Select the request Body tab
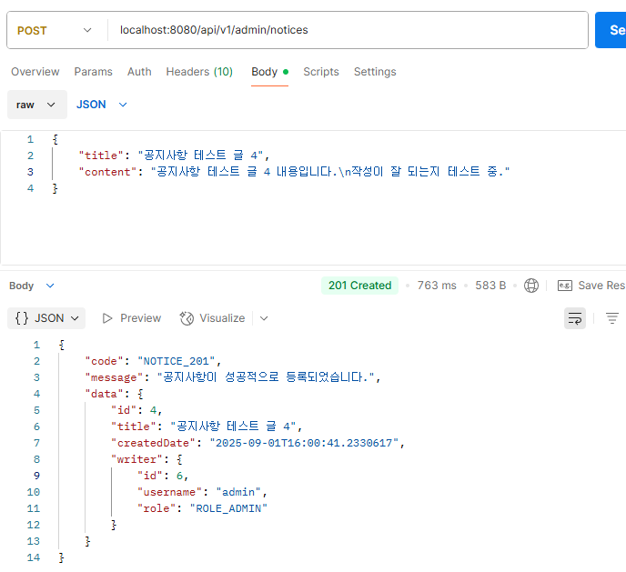Viewport: 626px width, 572px height. point(269,72)
